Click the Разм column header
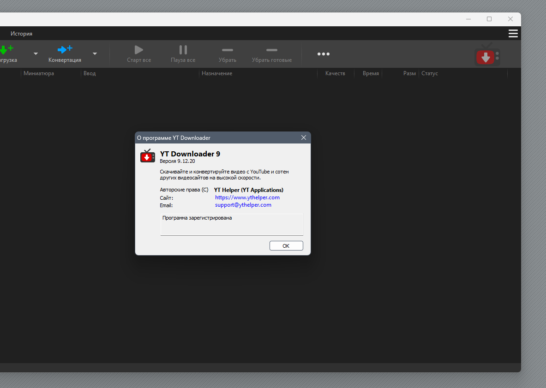Viewport: 546px width, 388px height. (409, 73)
